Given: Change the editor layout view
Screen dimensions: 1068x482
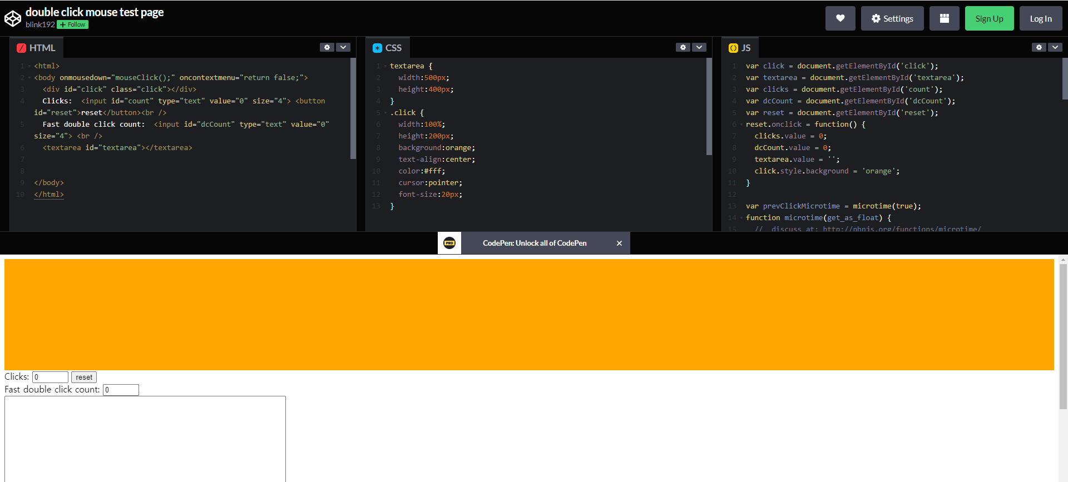Looking at the screenshot, I should (944, 18).
